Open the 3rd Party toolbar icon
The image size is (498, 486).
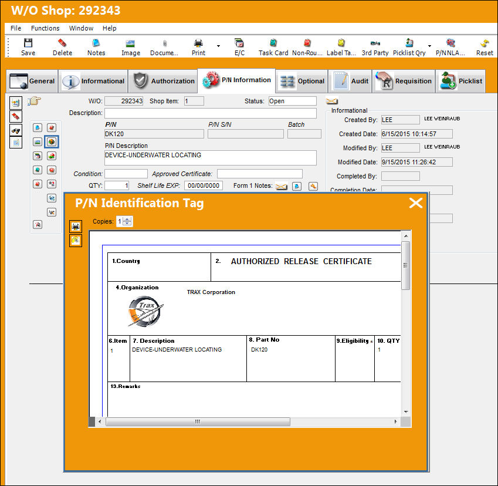click(x=375, y=43)
